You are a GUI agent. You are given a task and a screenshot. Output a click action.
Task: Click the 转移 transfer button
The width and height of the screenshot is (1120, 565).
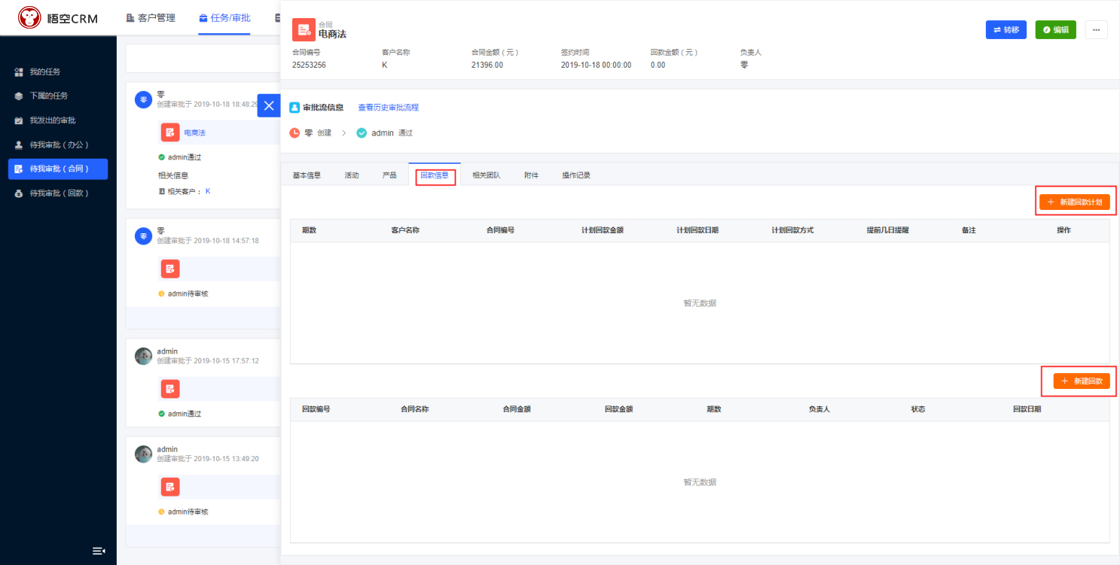tap(1006, 29)
